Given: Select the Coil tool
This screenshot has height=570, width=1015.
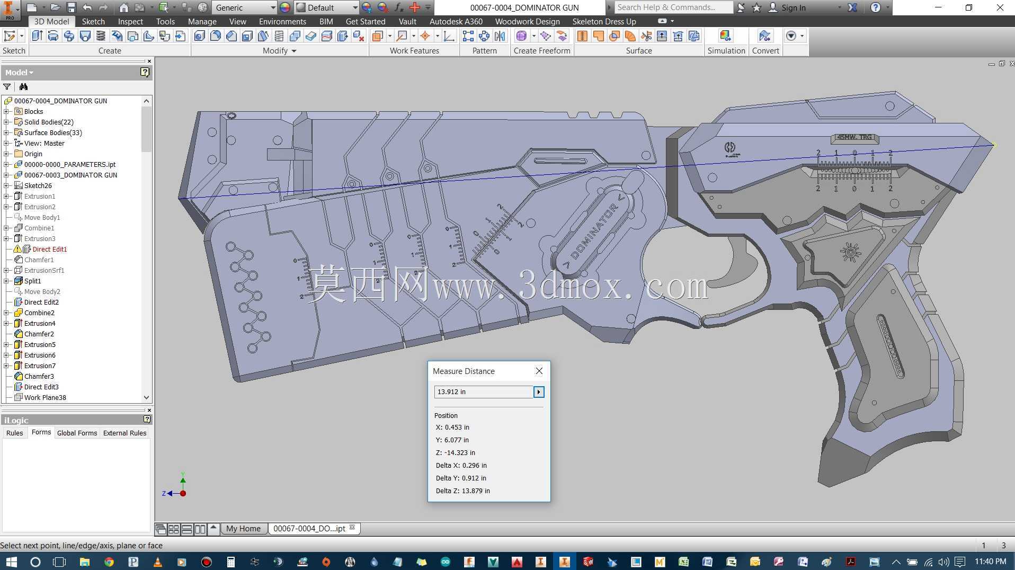Looking at the screenshot, I should click(x=101, y=36).
